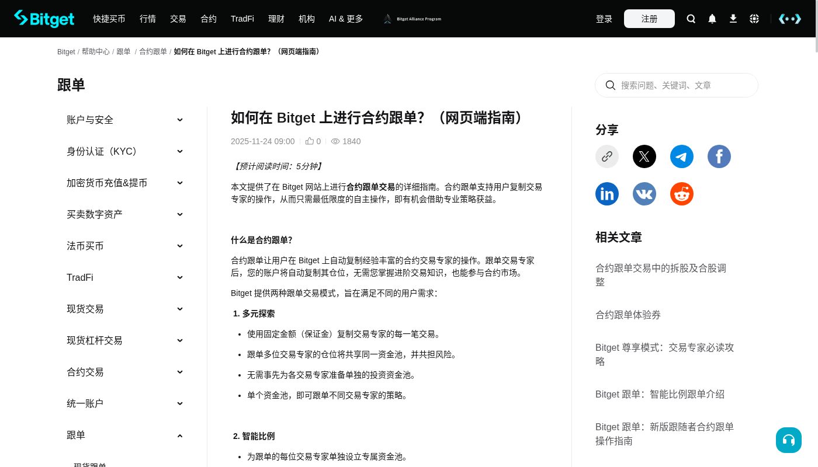
Task: Expand 合约交易 section
Action: pyautogui.click(x=125, y=372)
